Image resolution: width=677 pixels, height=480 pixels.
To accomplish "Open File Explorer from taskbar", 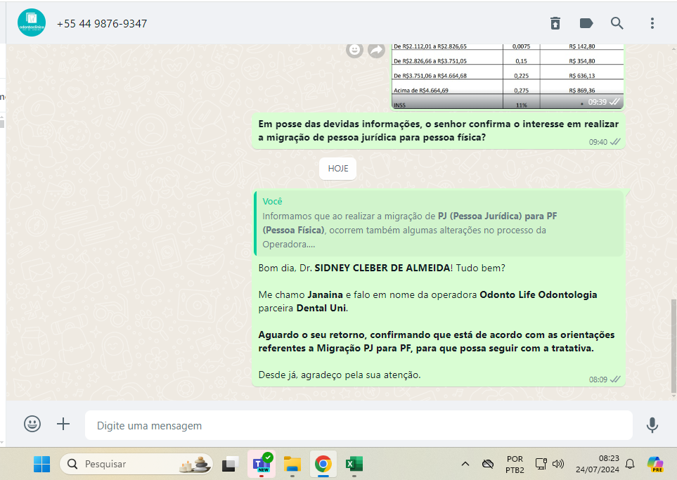I will [x=292, y=464].
